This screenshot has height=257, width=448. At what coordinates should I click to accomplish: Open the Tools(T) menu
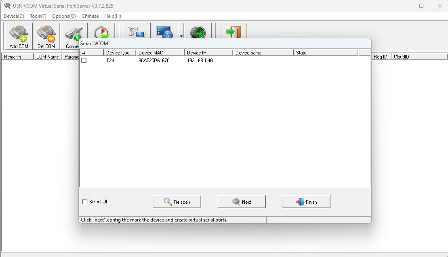click(38, 16)
